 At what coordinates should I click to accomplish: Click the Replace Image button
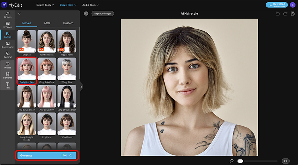tap(103, 13)
